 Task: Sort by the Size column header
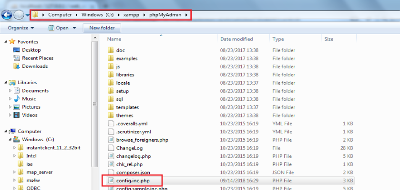tap(329, 39)
